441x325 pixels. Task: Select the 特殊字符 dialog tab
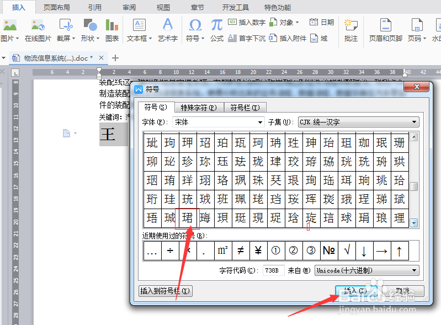point(199,108)
